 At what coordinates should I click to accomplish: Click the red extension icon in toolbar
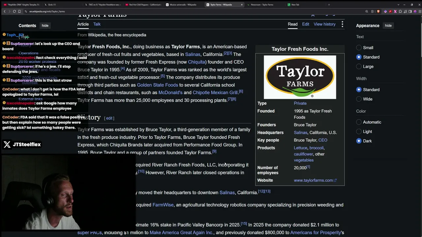click(x=390, y=12)
